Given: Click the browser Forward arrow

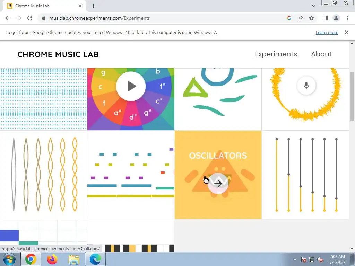Looking at the screenshot, I should pos(19,18).
